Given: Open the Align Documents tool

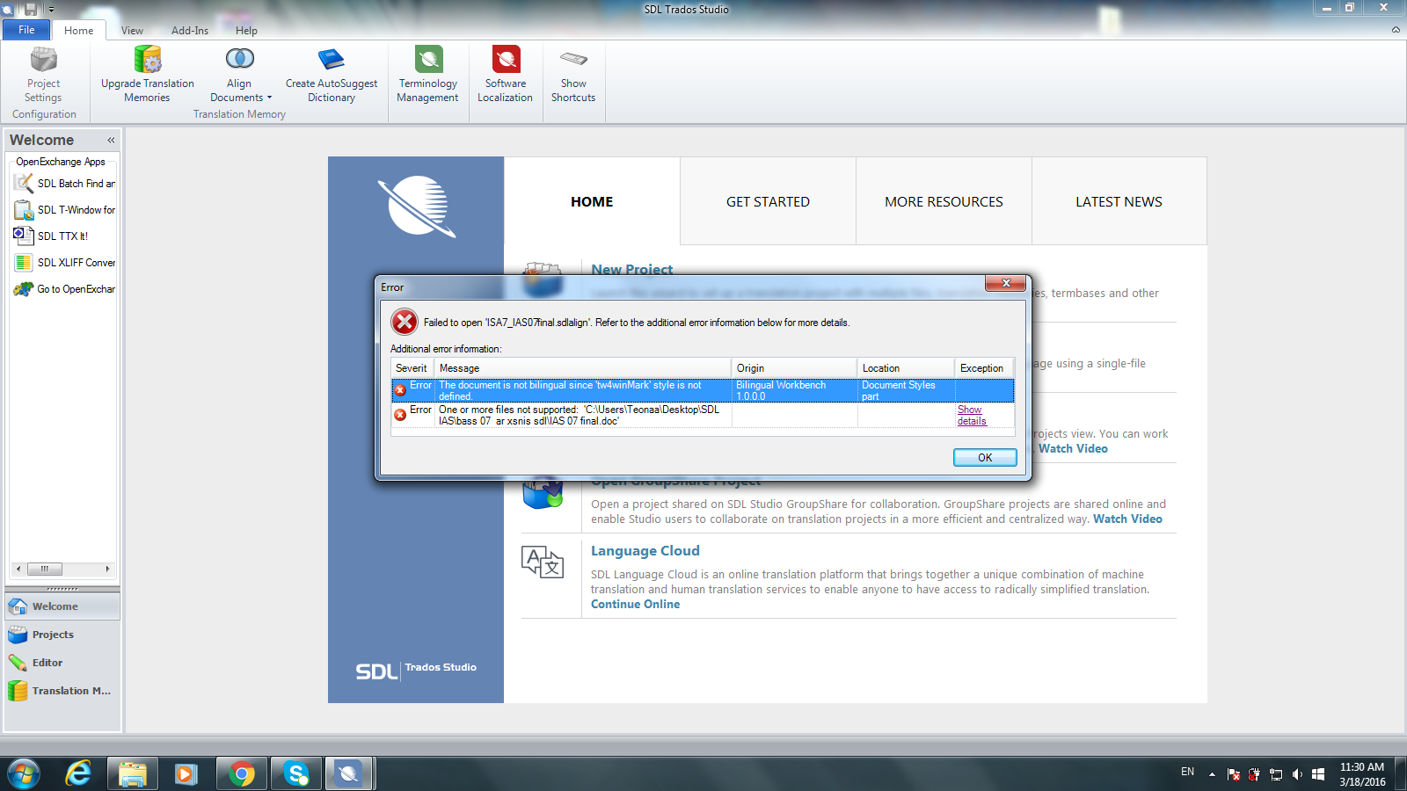Looking at the screenshot, I should coord(240,75).
